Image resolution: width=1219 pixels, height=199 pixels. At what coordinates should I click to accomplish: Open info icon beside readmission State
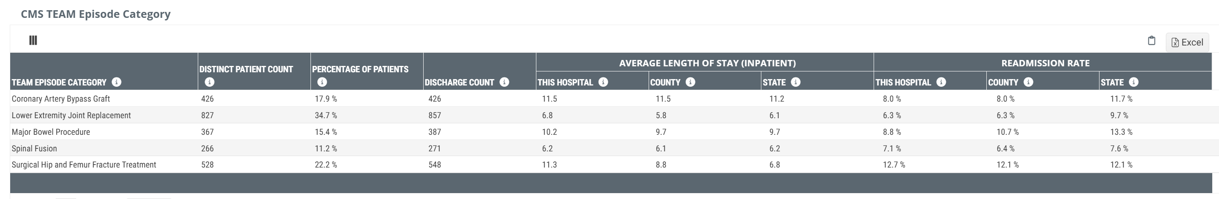(x=1134, y=82)
